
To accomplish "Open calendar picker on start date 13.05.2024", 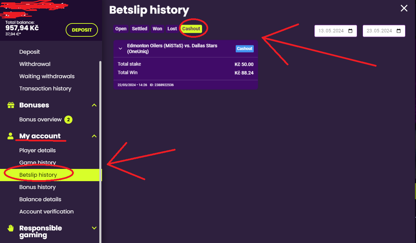I will (x=350, y=31).
